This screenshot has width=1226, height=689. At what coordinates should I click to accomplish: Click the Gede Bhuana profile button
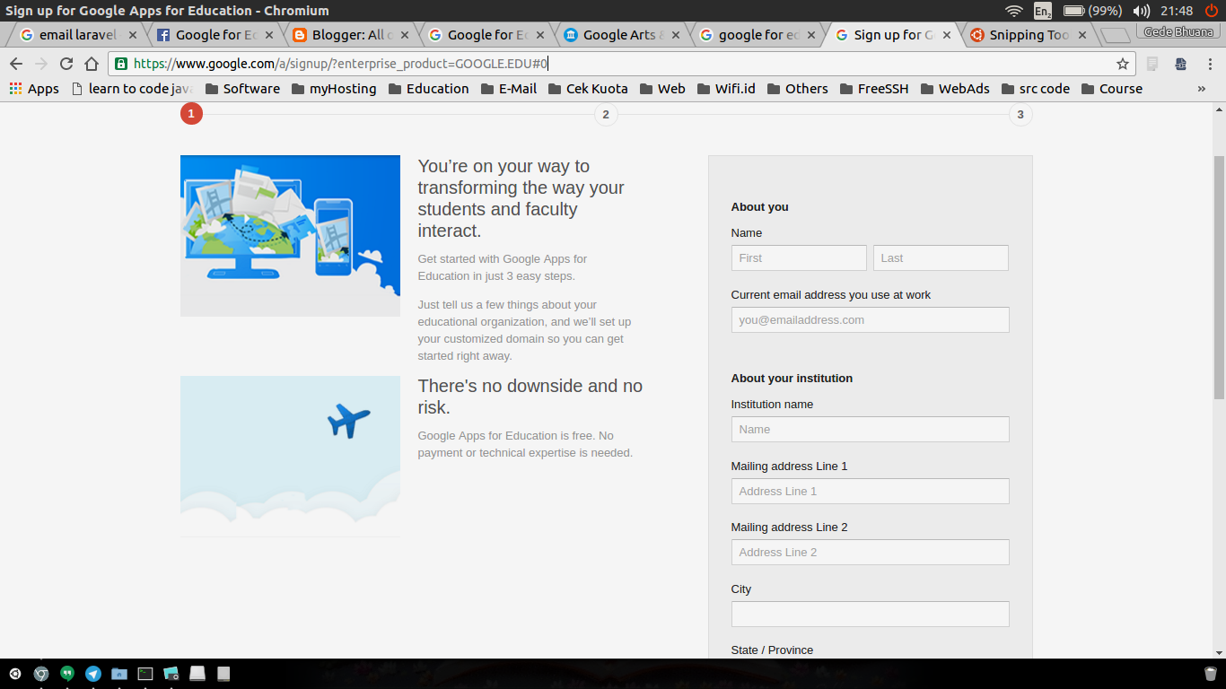(x=1178, y=31)
